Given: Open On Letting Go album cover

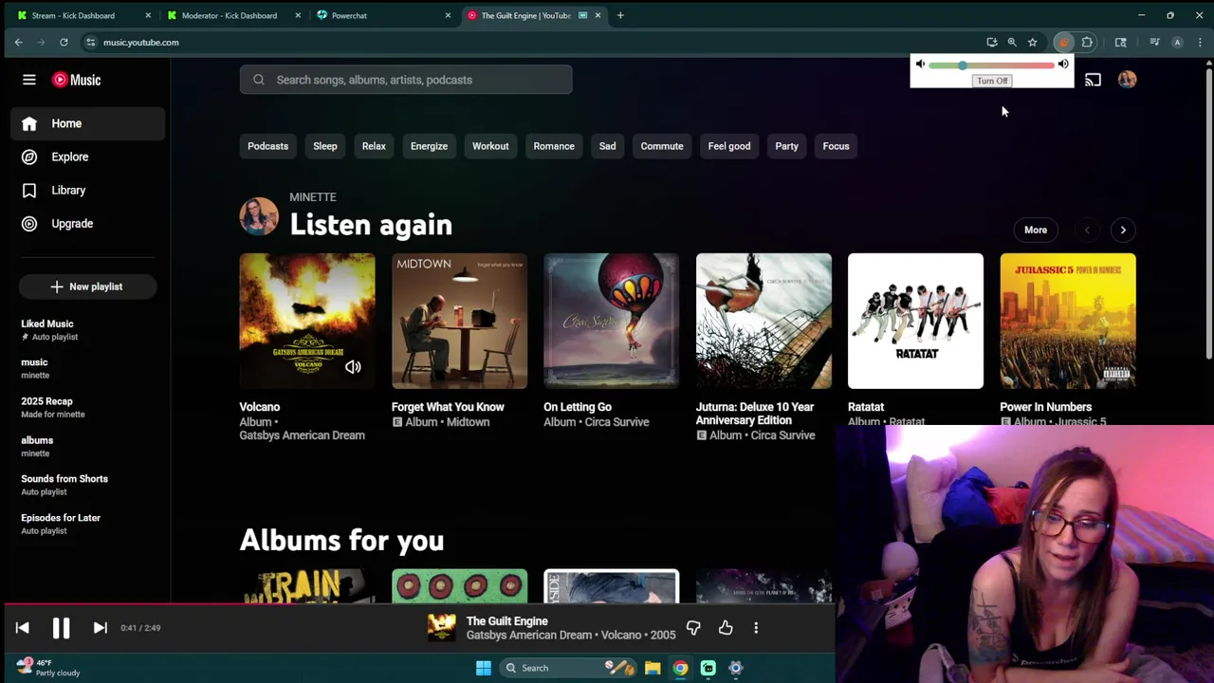Looking at the screenshot, I should [612, 321].
